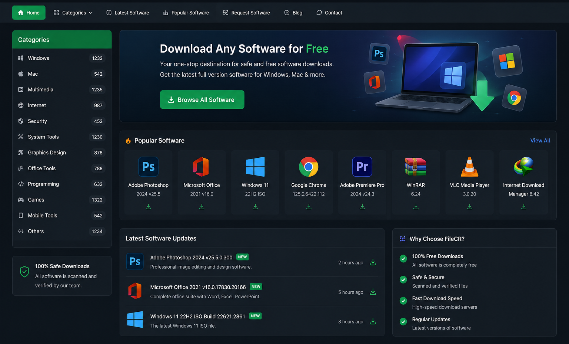Open the System Tools category
Screen dimensions: 569x344
coord(62,137)
